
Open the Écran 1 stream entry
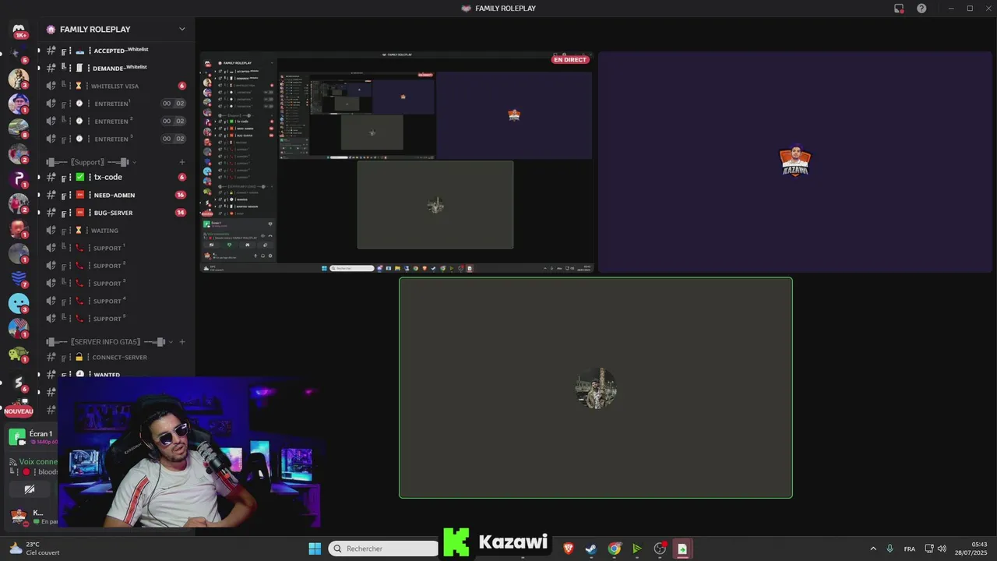pos(33,437)
